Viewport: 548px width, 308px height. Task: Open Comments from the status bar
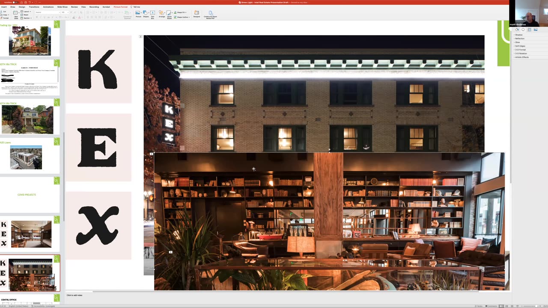click(492, 306)
